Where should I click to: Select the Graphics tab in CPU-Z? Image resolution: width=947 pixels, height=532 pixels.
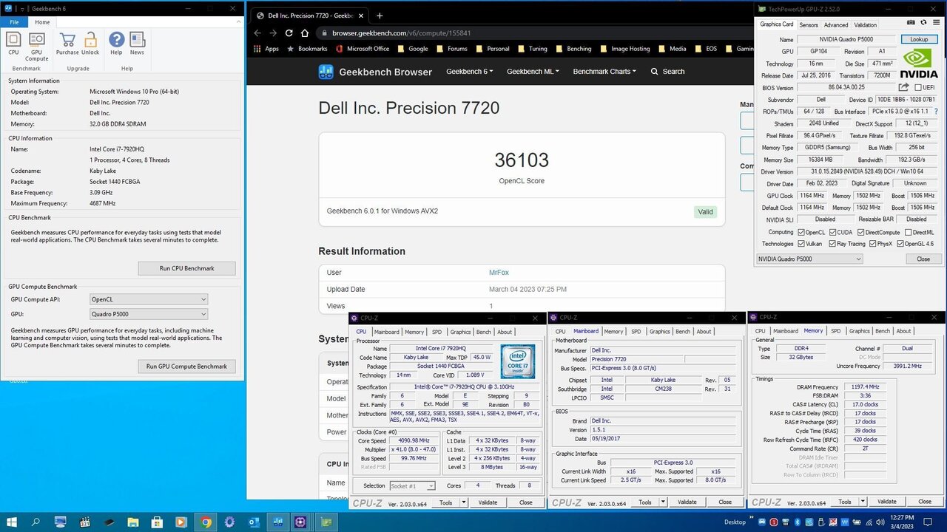(460, 332)
